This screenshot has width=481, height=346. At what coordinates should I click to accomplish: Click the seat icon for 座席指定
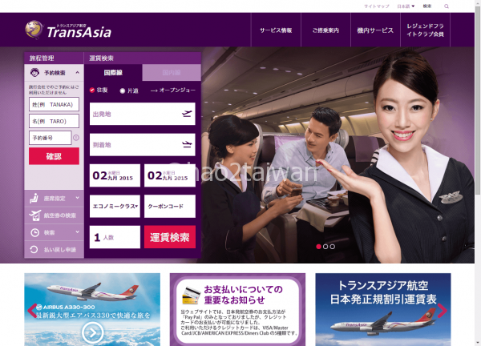(35, 198)
